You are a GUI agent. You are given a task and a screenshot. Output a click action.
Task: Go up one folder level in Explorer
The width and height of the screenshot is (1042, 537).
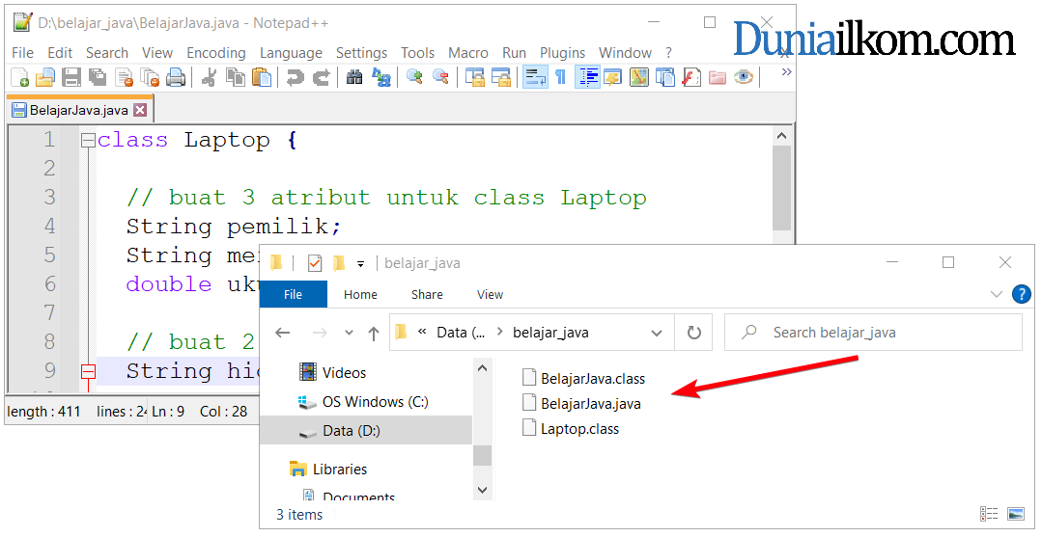click(374, 334)
